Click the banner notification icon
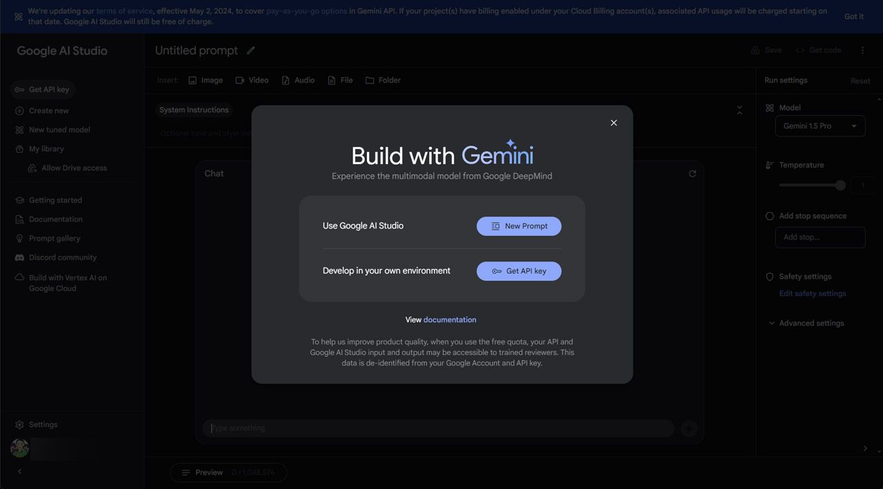 [x=19, y=17]
